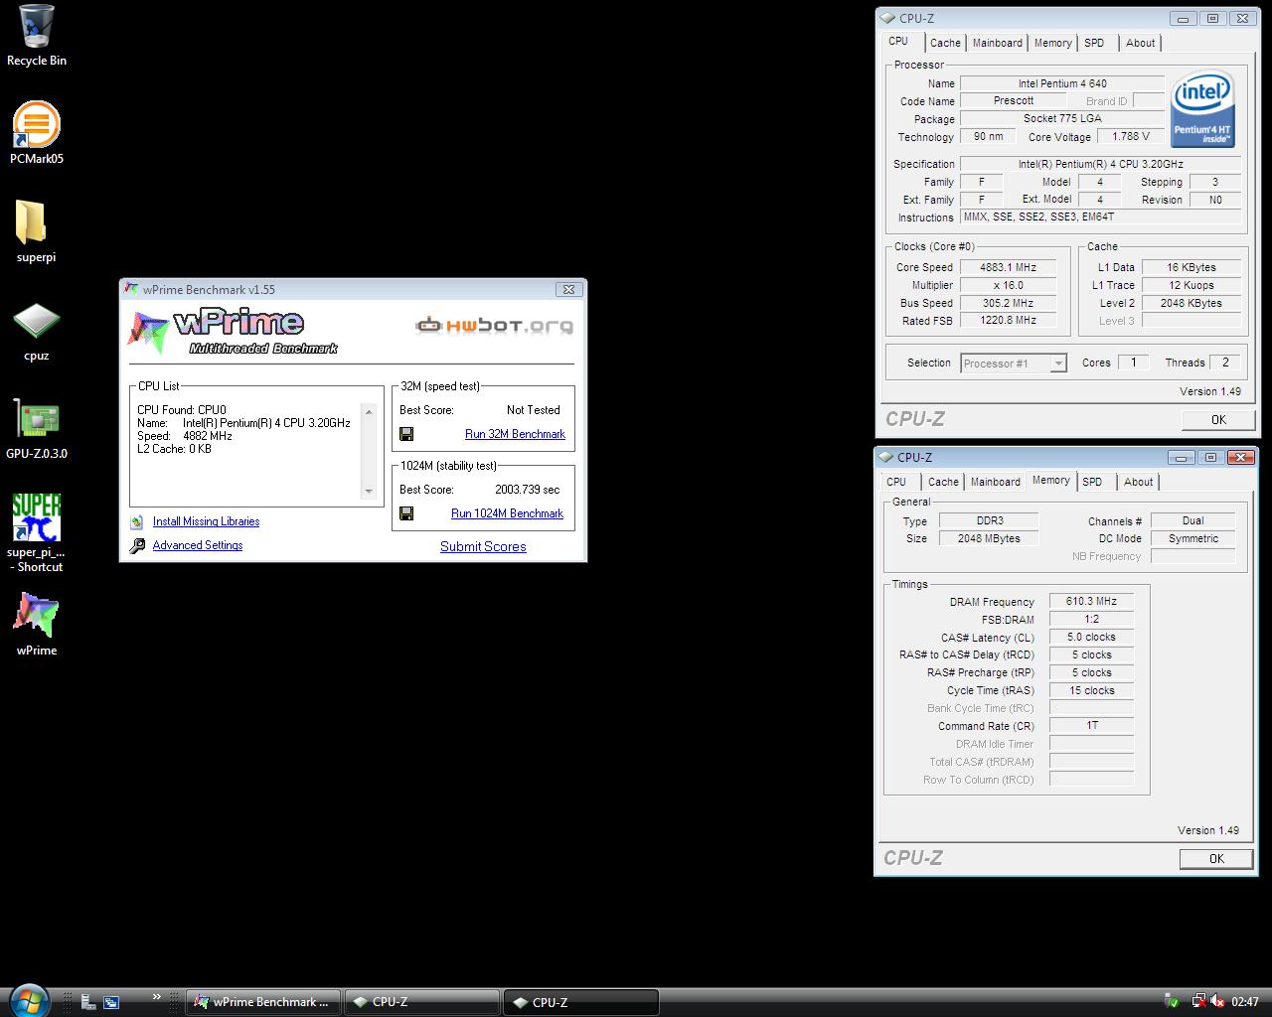Open the About tab in lower CPU-Z window

click(x=1138, y=482)
